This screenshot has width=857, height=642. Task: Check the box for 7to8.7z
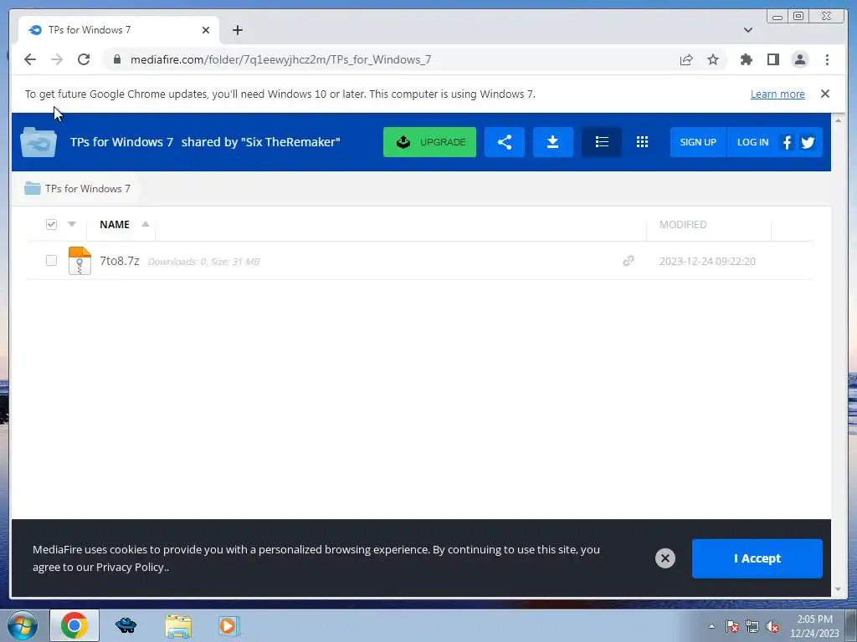pyautogui.click(x=51, y=261)
